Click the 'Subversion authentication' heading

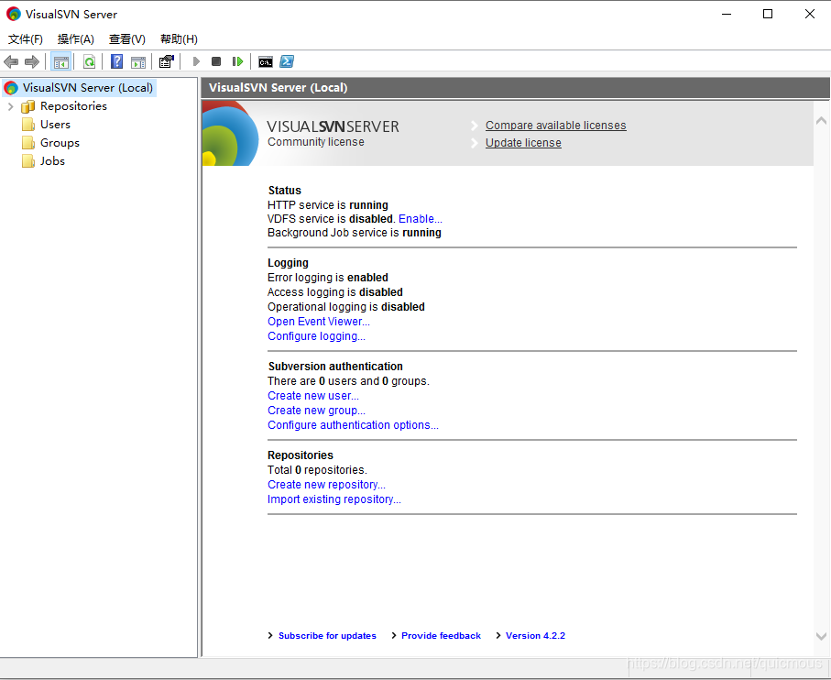click(335, 367)
